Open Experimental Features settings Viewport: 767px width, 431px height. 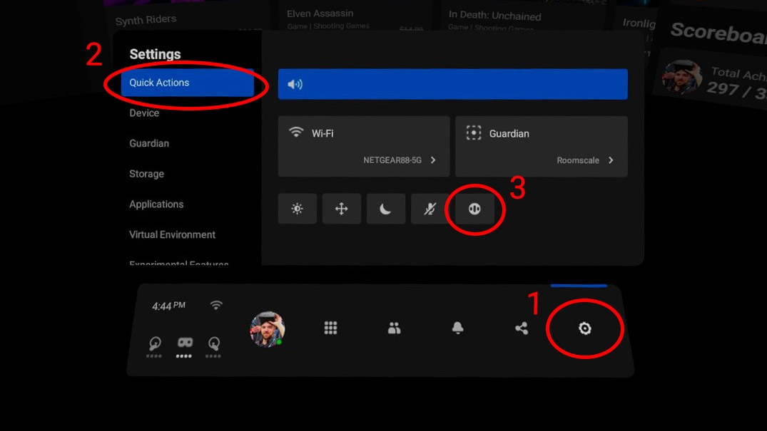pos(179,263)
